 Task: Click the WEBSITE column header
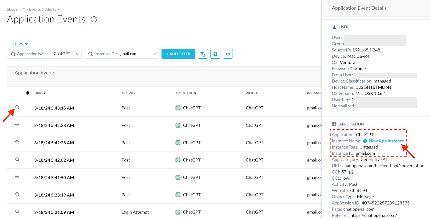pyautogui.click(x=252, y=93)
